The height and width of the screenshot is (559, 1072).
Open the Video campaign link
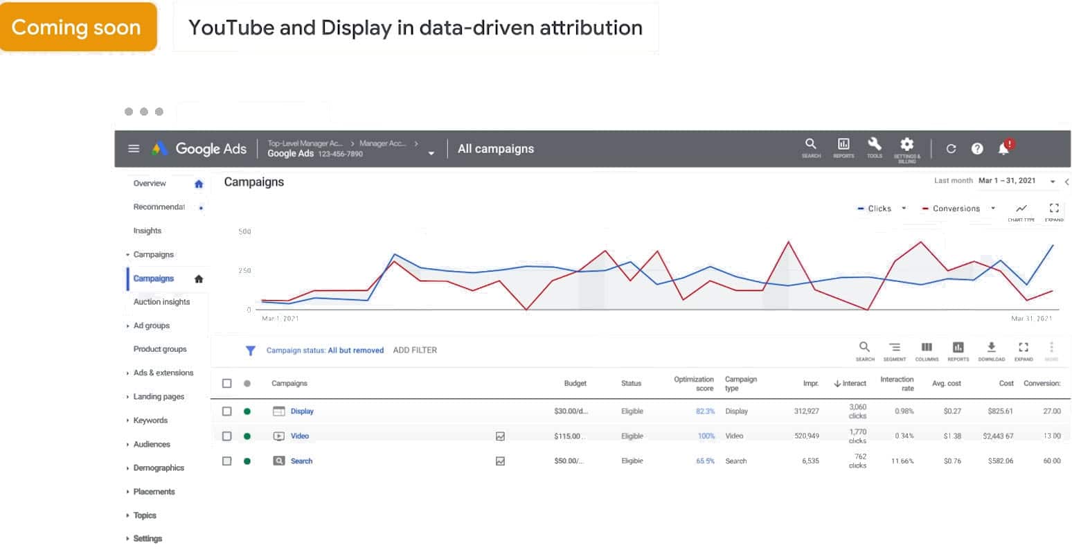[x=300, y=436]
